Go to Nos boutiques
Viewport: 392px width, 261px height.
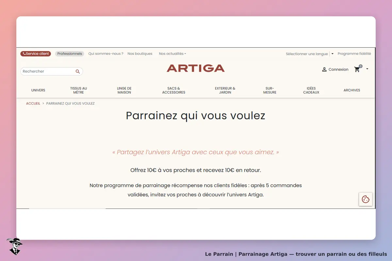point(140,54)
